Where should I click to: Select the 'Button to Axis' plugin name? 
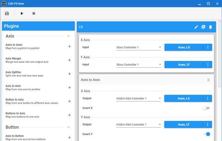15,99
